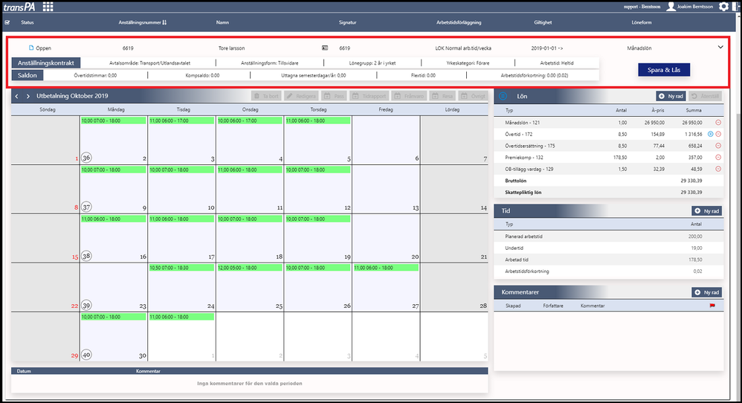Click the Ta bort toolbar button
The width and height of the screenshot is (742, 403).
[x=266, y=96]
